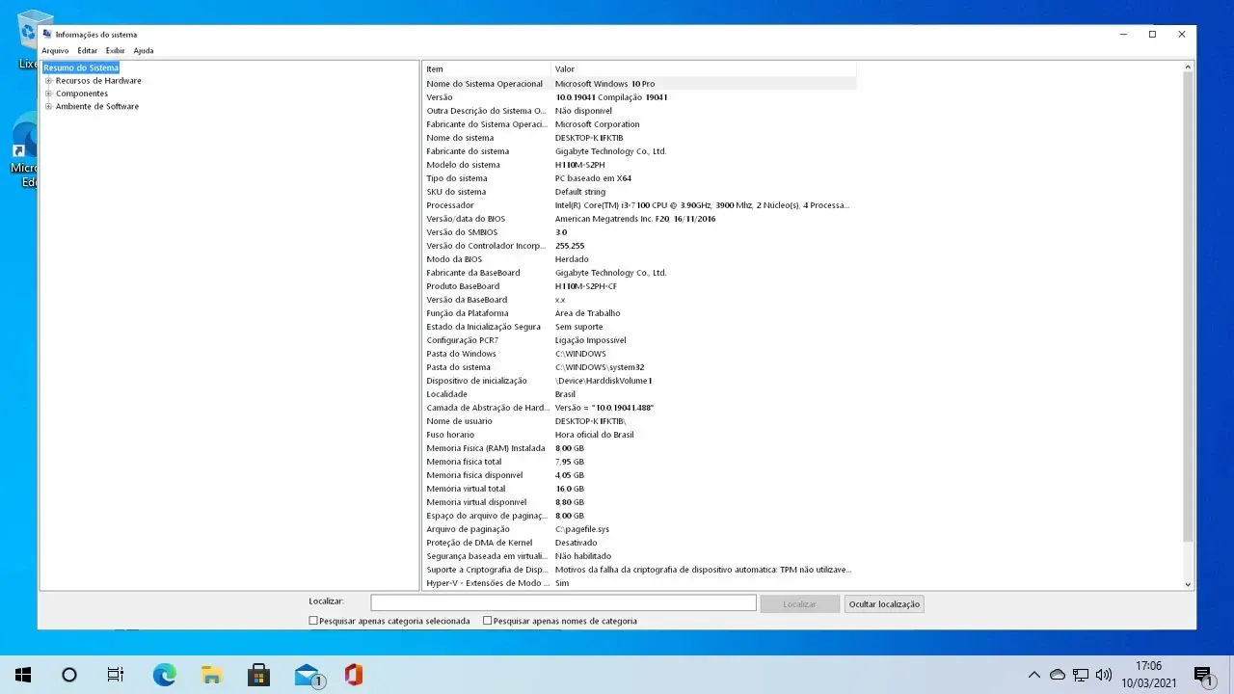Open the Editar menu
This screenshot has height=694, width=1234.
click(88, 50)
